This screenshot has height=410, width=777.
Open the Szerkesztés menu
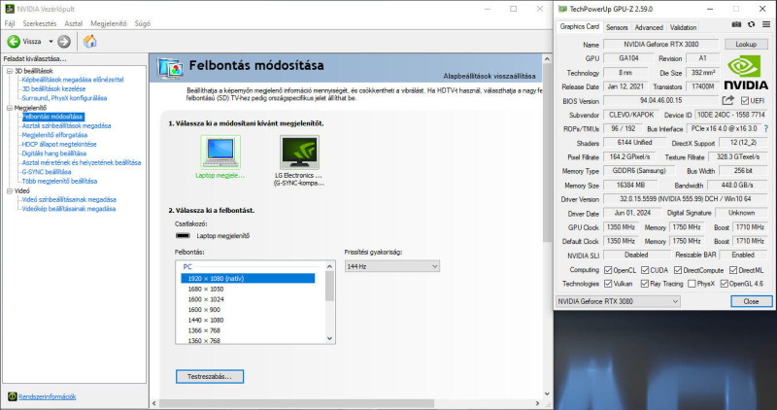tap(40, 23)
